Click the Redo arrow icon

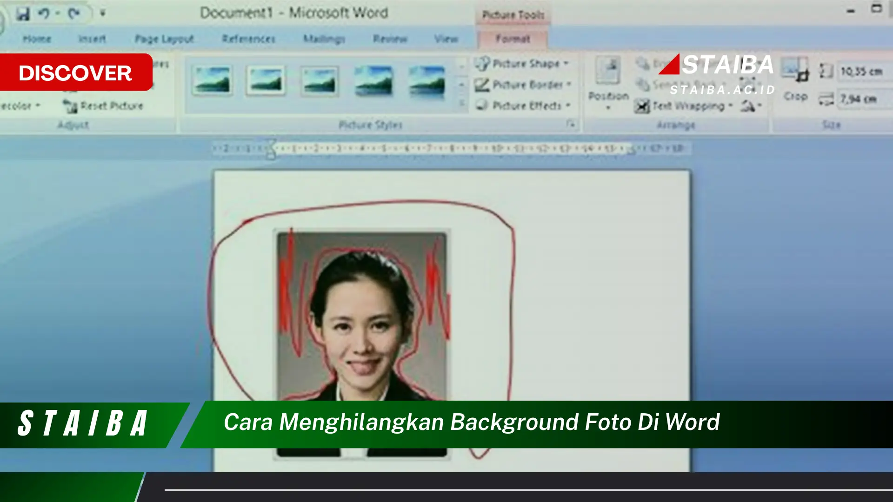[73, 13]
